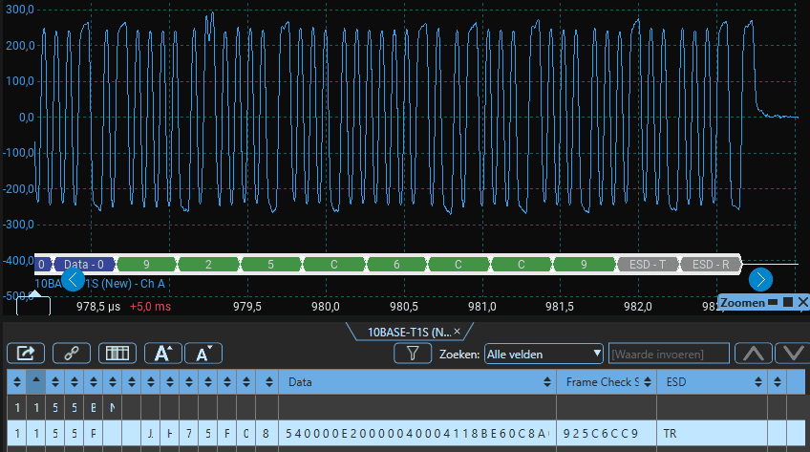Close the 10BASE-T1S tab
Screen dimensions: 810x452
point(457,332)
